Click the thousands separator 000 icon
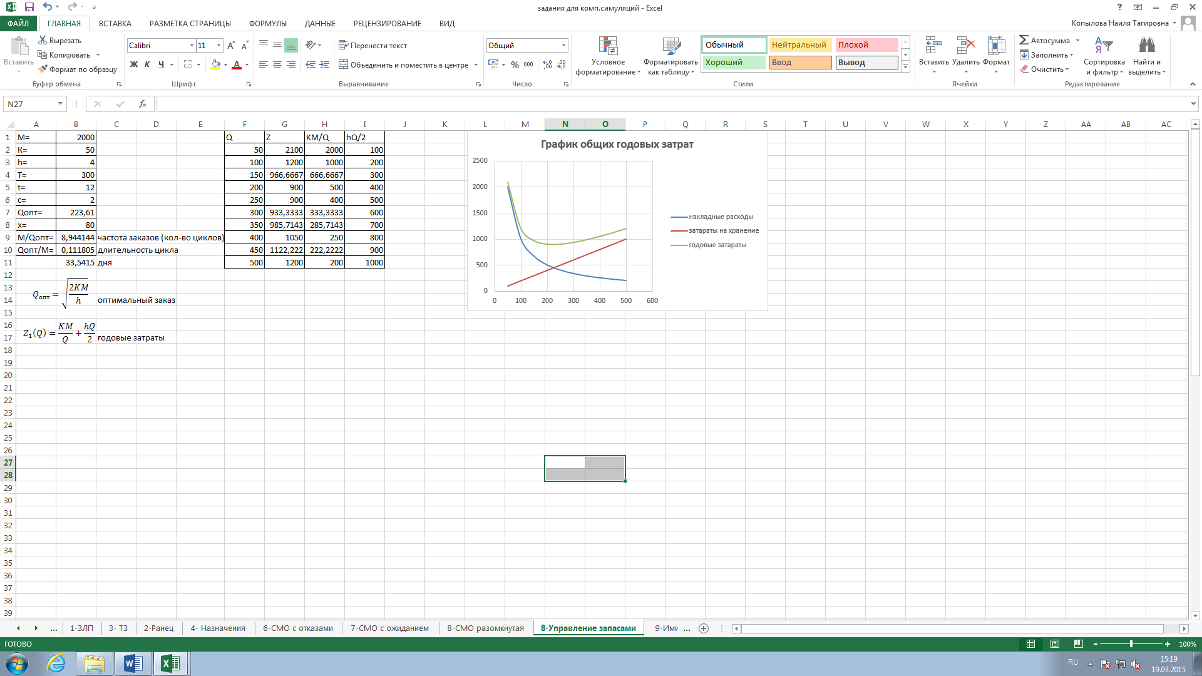Viewport: 1202px width, 676px height. (x=528, y=64)
